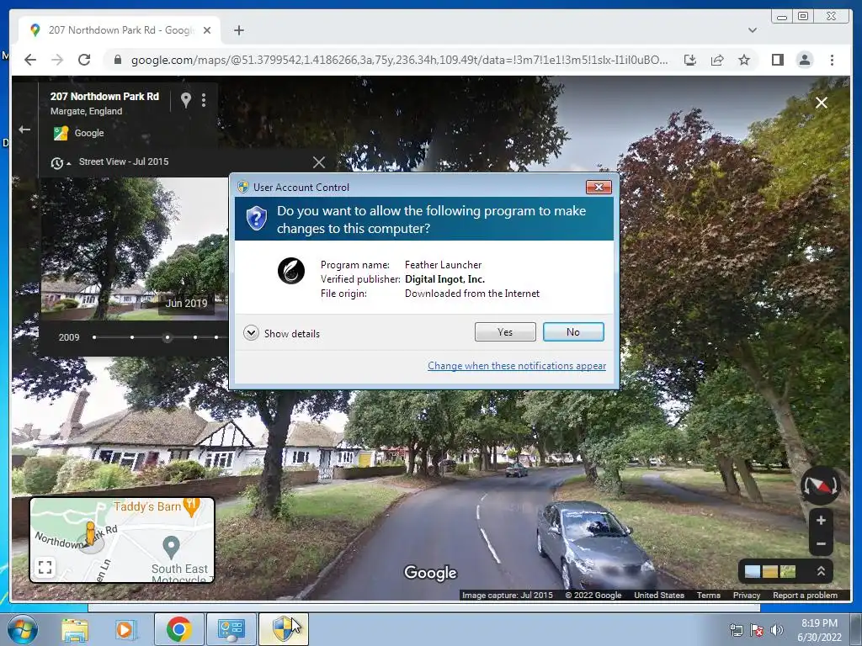Select second timeline marker on date slider

coord(132,337)
